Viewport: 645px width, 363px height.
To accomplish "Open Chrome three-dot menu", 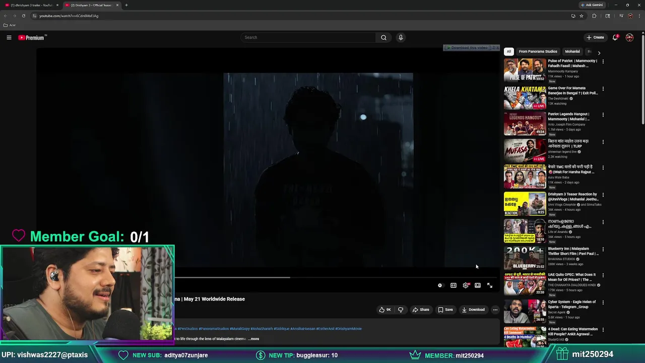I will (x=639, y=16).
